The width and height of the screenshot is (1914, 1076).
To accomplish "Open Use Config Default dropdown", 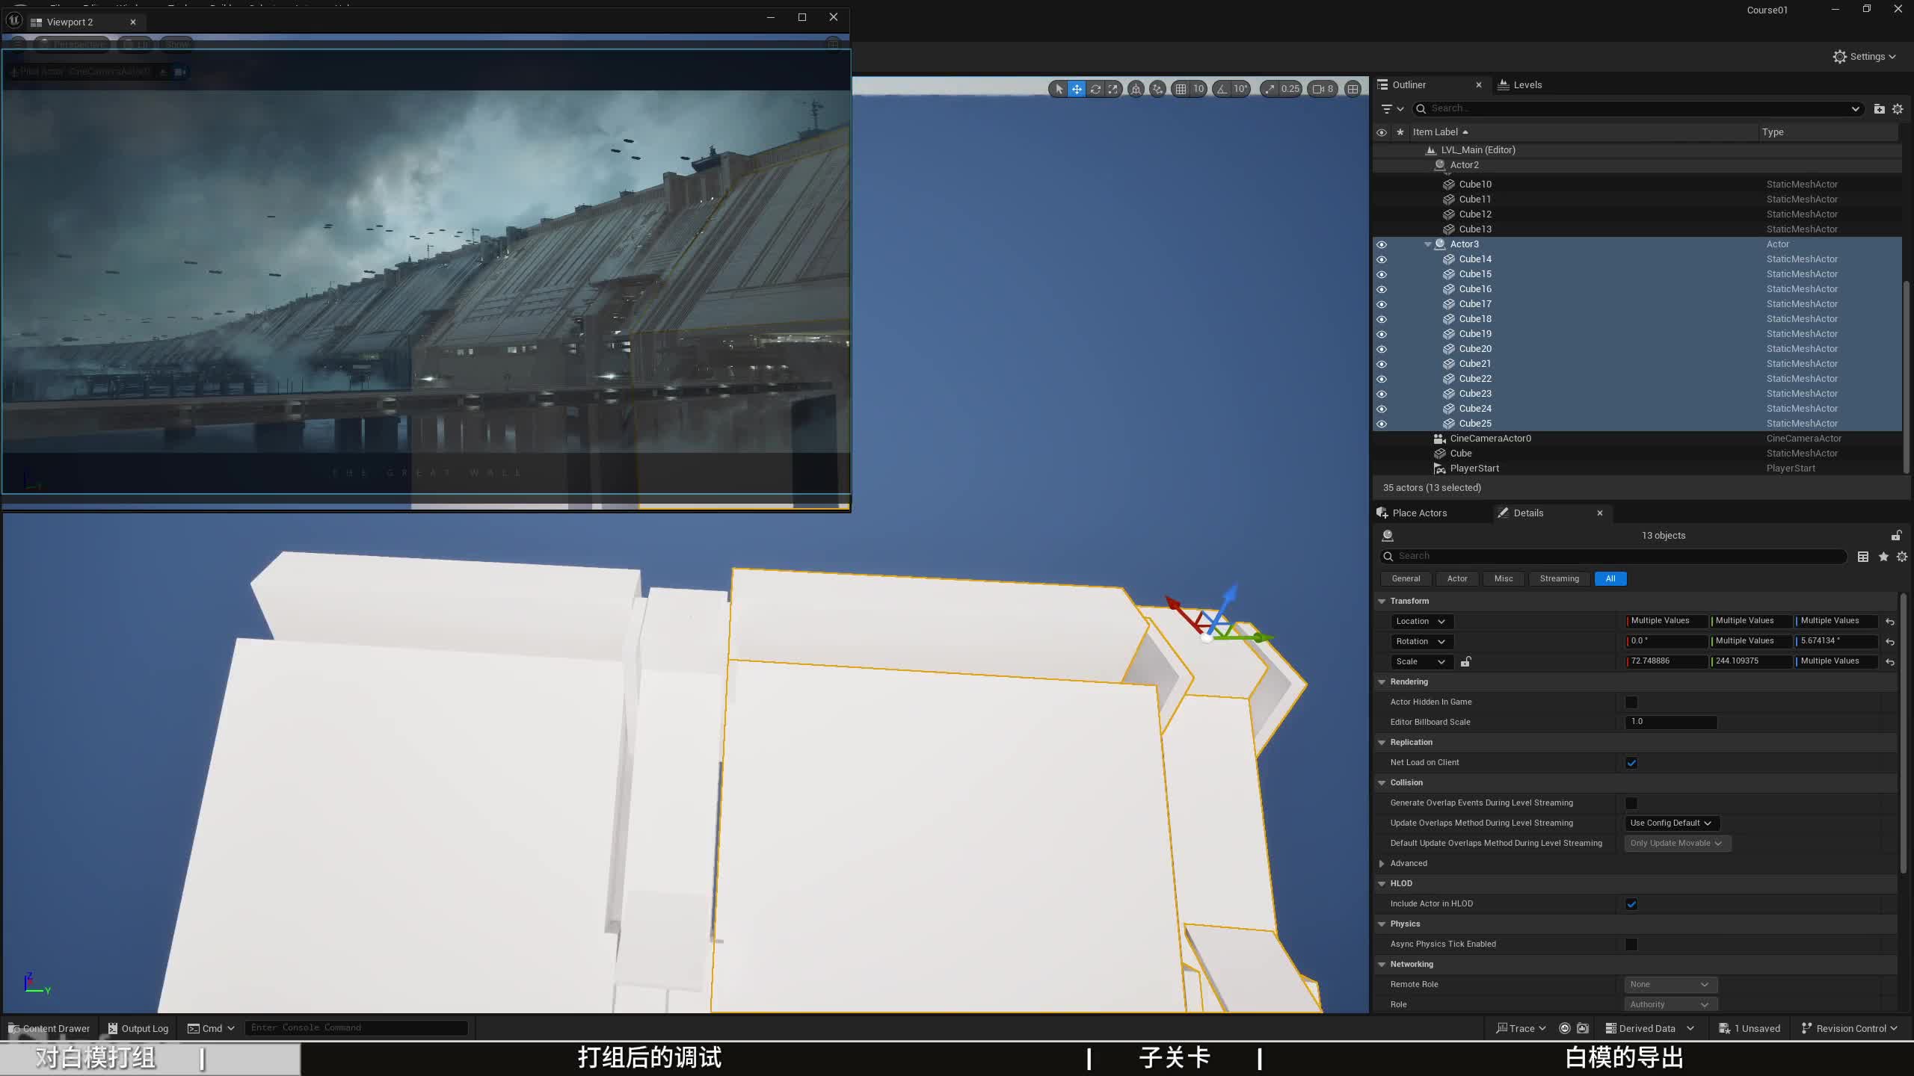I will pyautogui.click(x=1671, y=823).
